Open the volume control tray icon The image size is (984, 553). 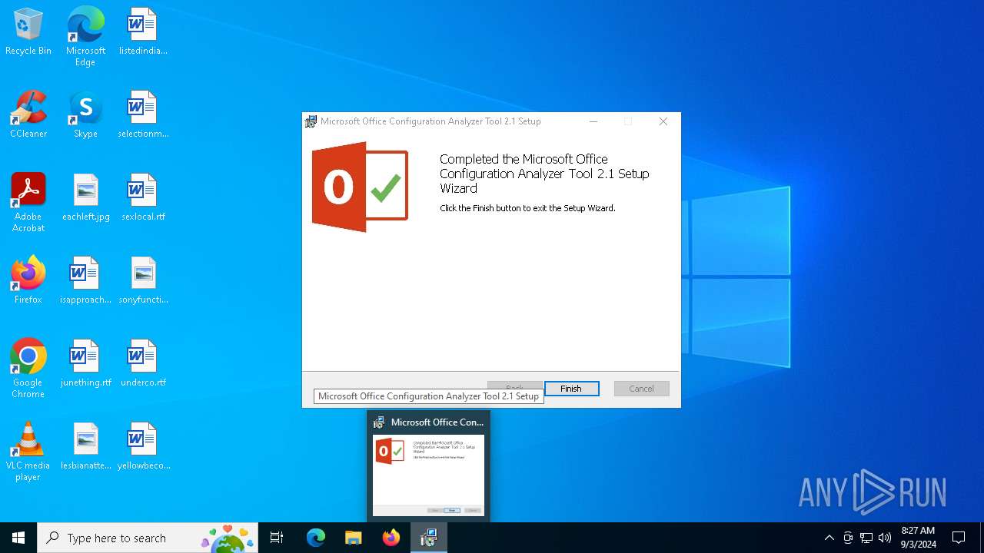click(x=885, y=538)
